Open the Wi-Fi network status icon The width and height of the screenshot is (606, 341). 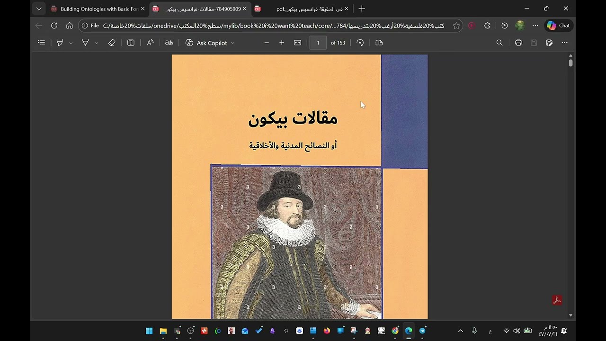506,331
